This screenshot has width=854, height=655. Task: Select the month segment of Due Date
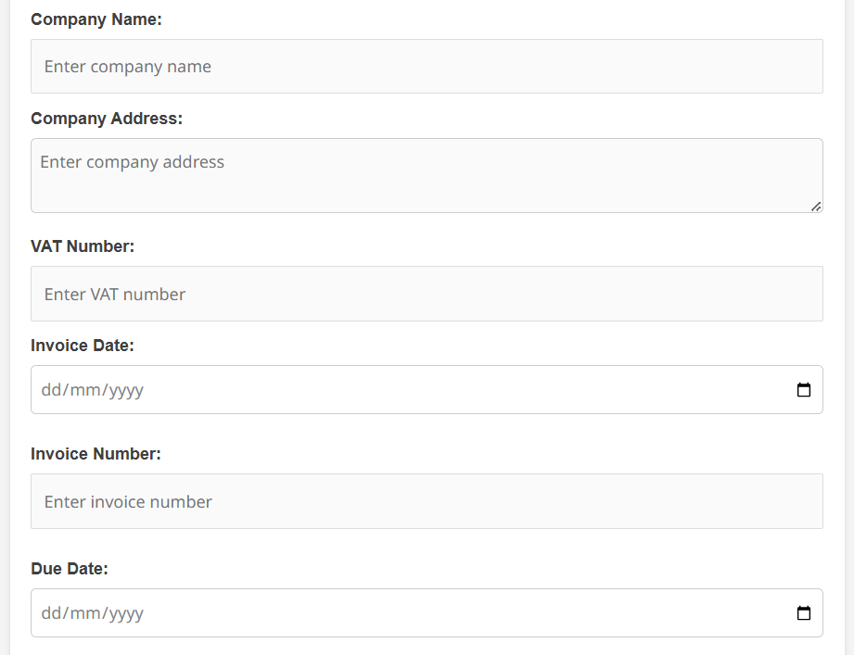tap(86, 613)
